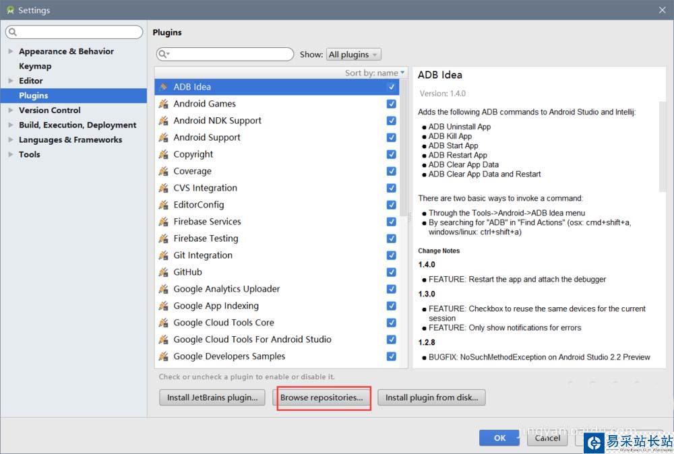The image size is (674, 454).
Task: Select the EditorConfig plugin row text
Action: [x=199, y=205]
